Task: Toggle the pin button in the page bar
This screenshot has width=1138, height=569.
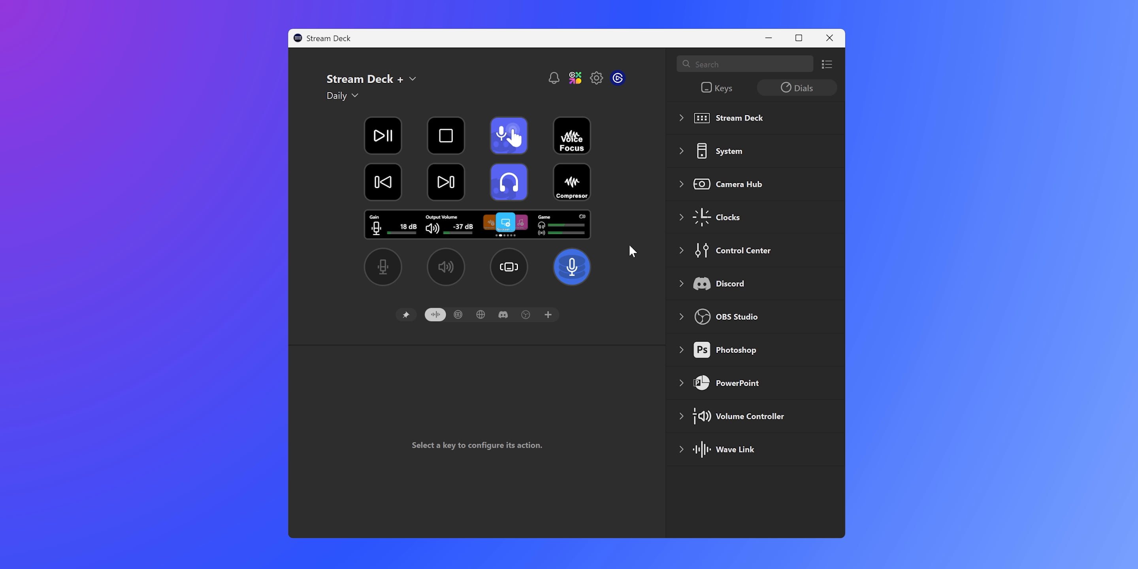Action: coord(405,315)
